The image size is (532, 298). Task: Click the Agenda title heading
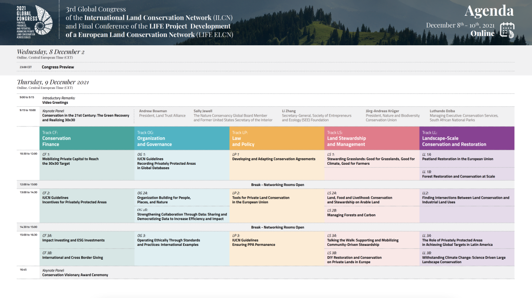(x=489, y=11)
